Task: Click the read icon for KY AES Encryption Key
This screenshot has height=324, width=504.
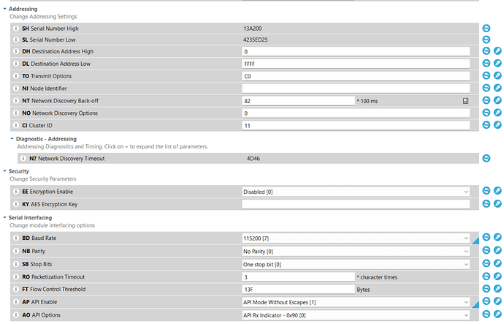Action: click(x=486, y=204)
